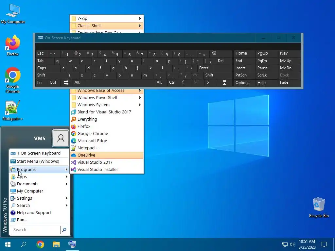Viewport: 335px width, 251px height.
Task: Toggle the right Shift key
Action: tap(218, 75)
